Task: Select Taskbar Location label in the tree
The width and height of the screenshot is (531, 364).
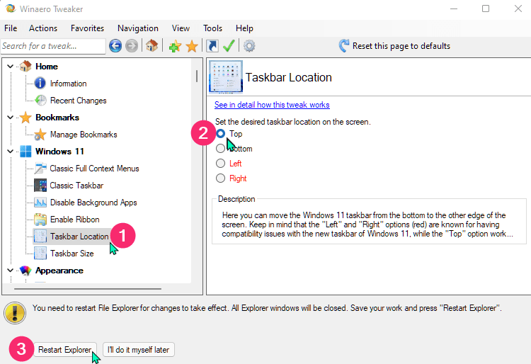Action: [x=79, y=237]
